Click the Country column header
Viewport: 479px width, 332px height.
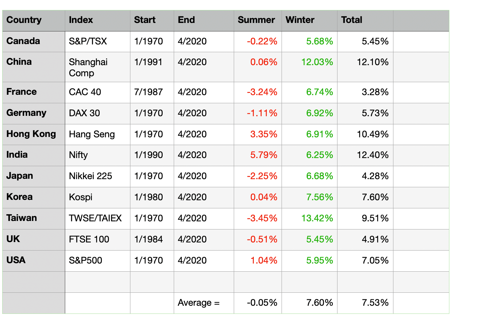click(x=24, y=20)
